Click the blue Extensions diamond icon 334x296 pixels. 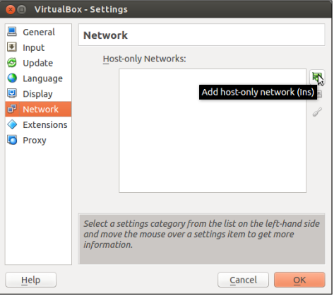click(x=12, y=124)
